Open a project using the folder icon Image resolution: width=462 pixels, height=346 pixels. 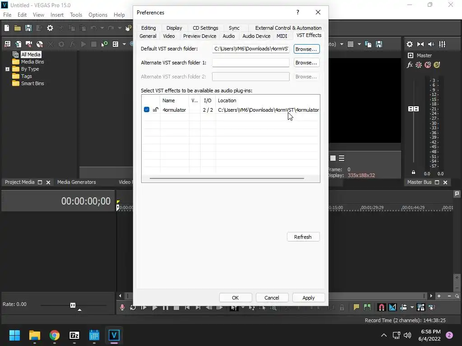18,28
